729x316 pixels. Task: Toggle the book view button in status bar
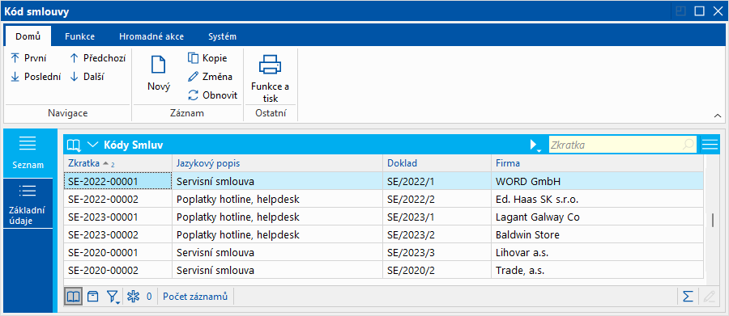click(74, 297)
